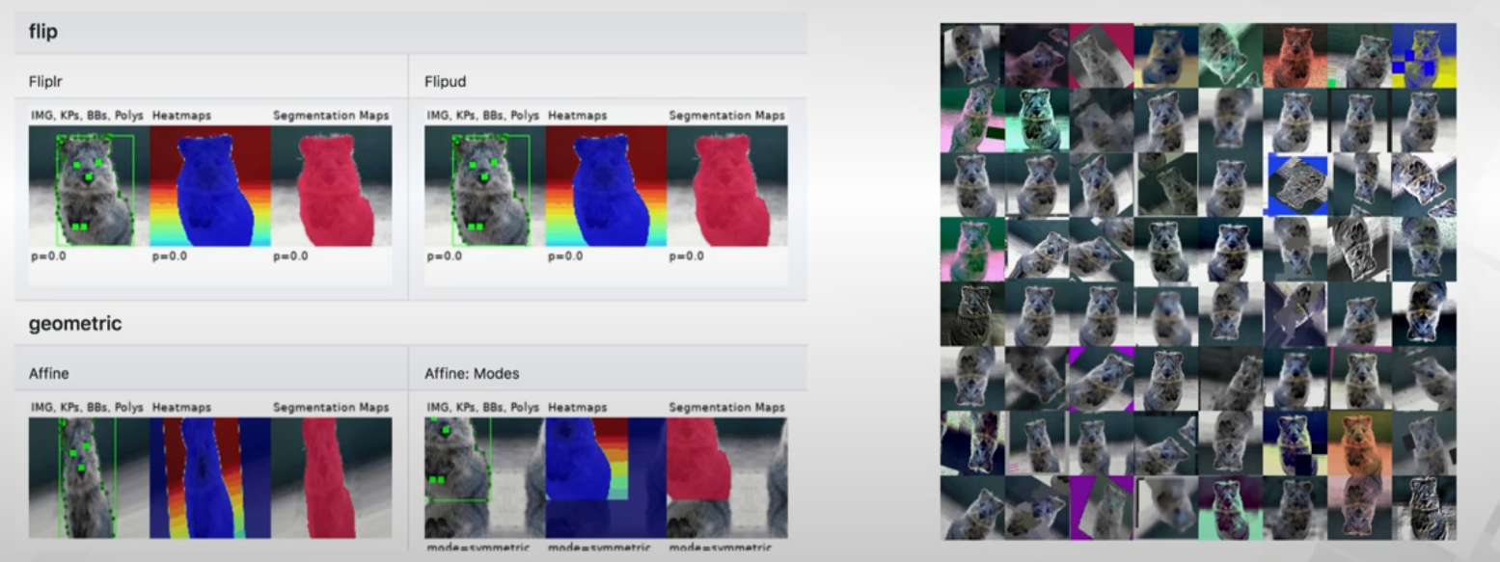Open the Affine: Modes keypoints image
This screenshot has height=562, width=1500.
(485, 478)
